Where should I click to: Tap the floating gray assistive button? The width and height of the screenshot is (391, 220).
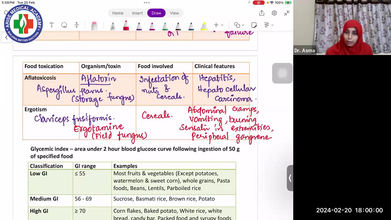[x=282, y=73]
